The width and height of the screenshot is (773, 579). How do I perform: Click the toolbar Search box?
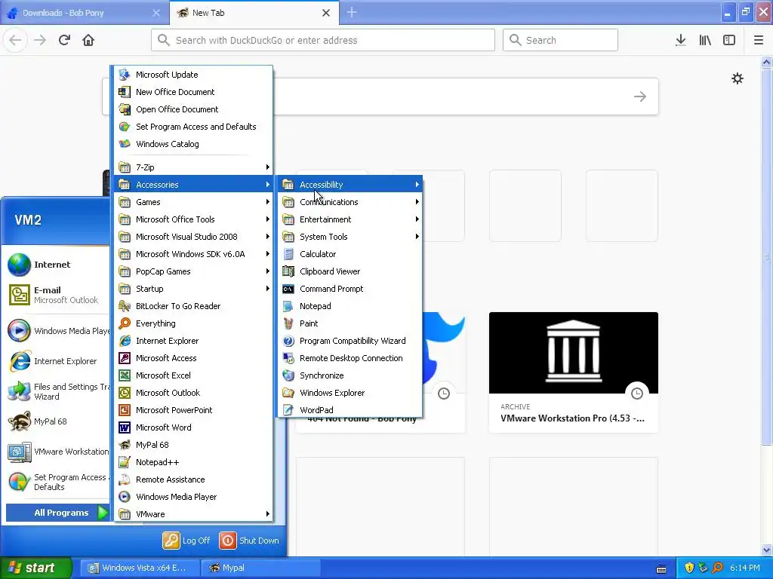560,40
